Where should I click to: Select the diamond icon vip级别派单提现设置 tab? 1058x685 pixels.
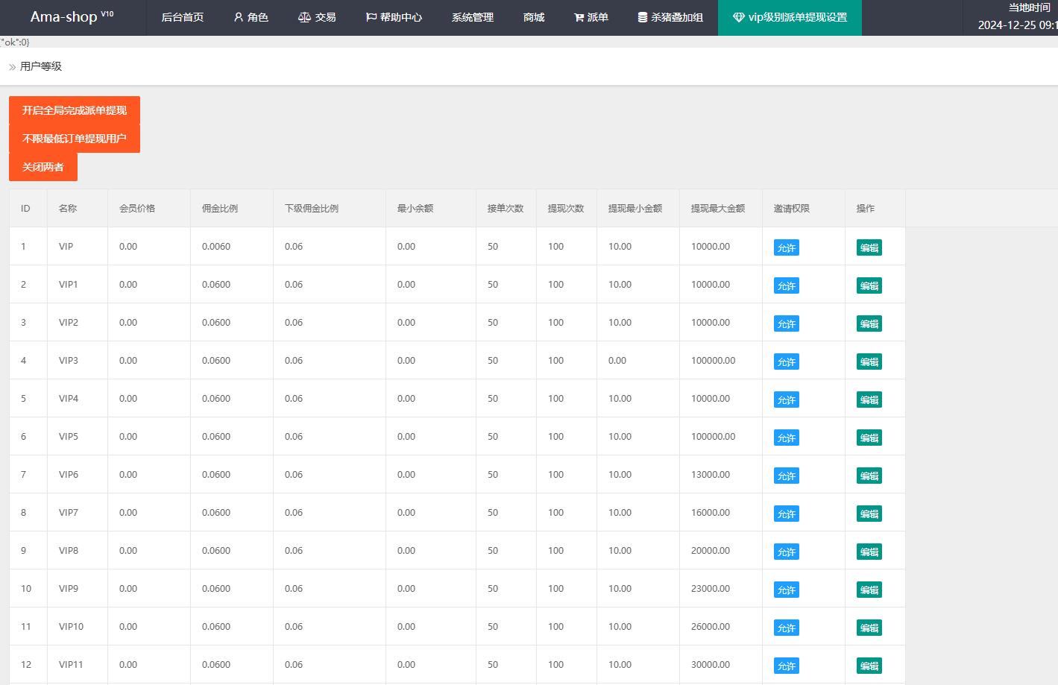pos(790,17)
